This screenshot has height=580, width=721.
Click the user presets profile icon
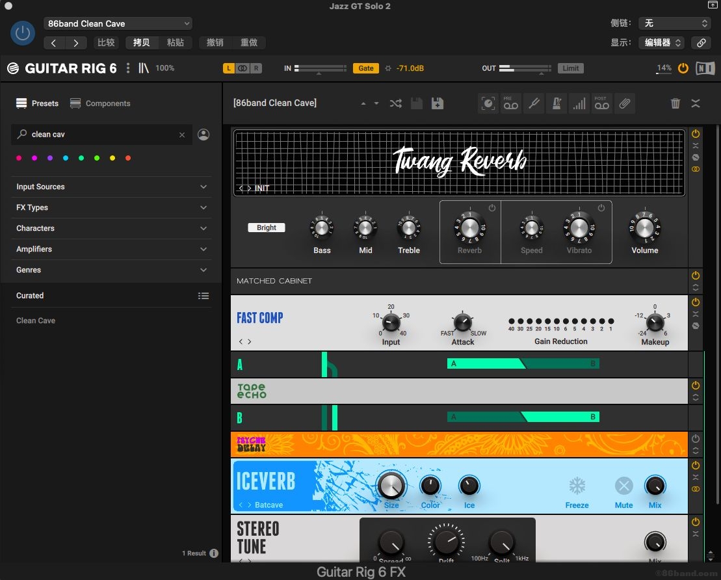pos(203,135)
